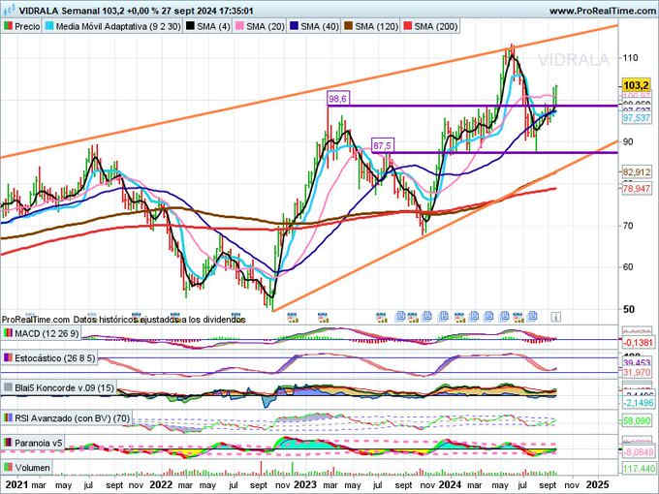Image resolution: width=659 pixels, height=494 pixels.
Task: Click the 97,537 value on price axis
Action: click(636, 118)
